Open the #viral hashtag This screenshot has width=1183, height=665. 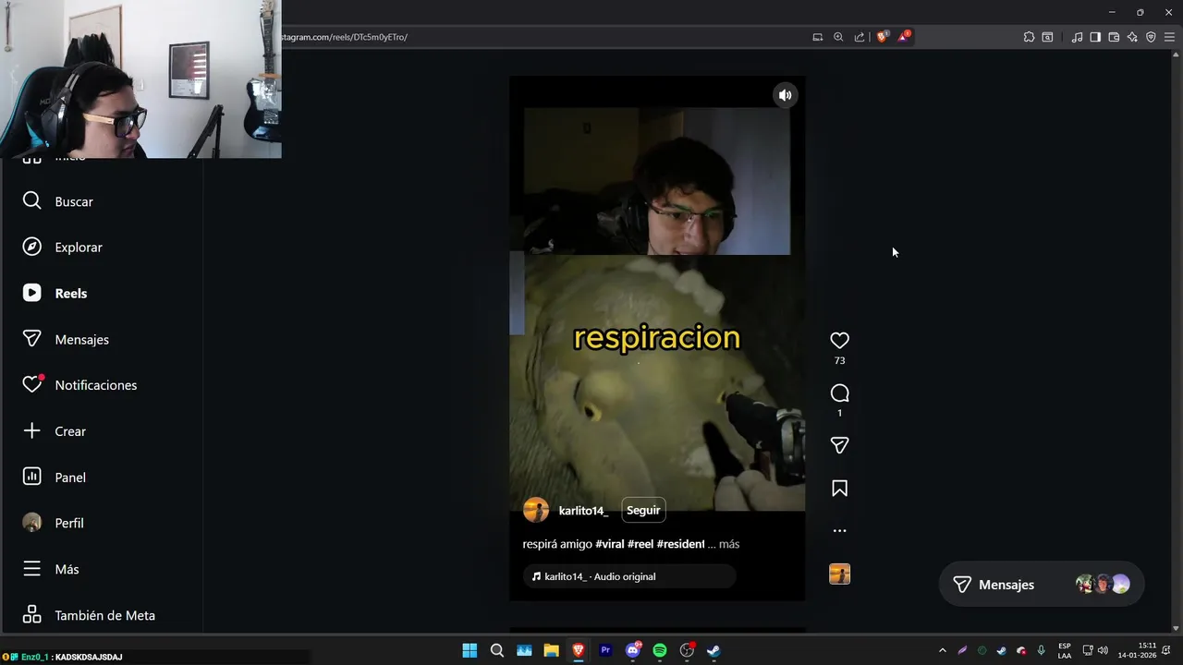pyautogui.click(x=610, y=544)
